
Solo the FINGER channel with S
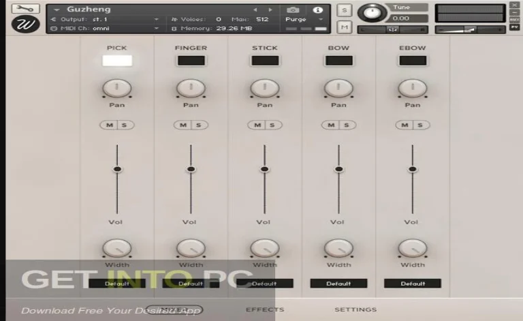pos(199,125)
